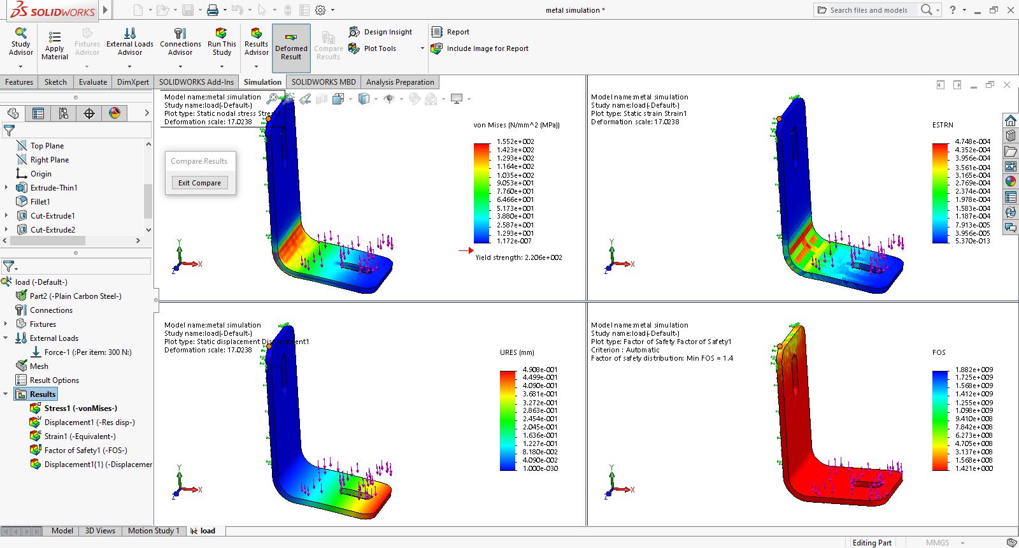Expand the SOLIDWORKS menu flyout arrow
1019x548 pixels.
[106, 10]
